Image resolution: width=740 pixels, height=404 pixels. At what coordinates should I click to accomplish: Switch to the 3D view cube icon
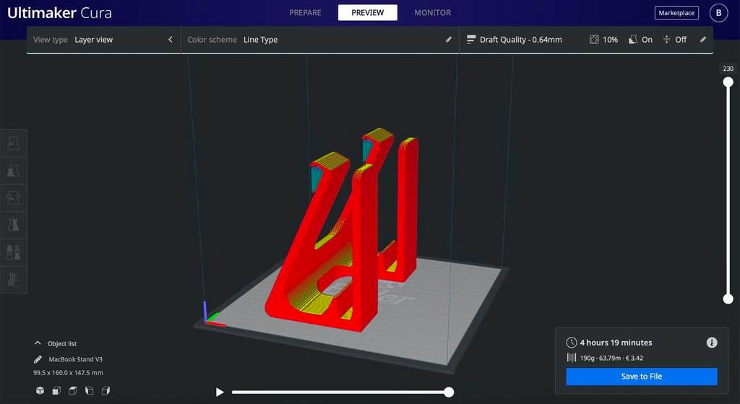click(40, 391)
